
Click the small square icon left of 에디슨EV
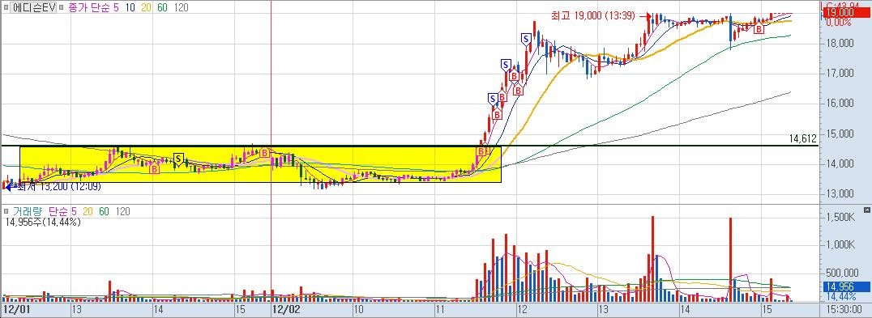click(6, 8)
